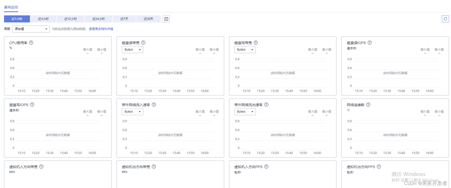Viewport: 451px width, 188px height.
Task: Open Byte/s unit dropdown for 磁盘写带宽
Action: pyautogui.click(x=245, y=50)
